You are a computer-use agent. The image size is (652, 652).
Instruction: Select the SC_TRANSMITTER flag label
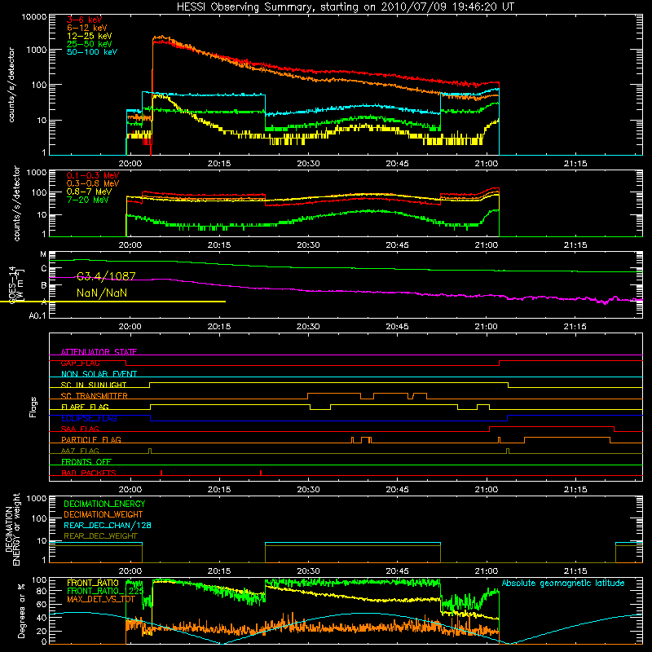[x=95, y=395]
